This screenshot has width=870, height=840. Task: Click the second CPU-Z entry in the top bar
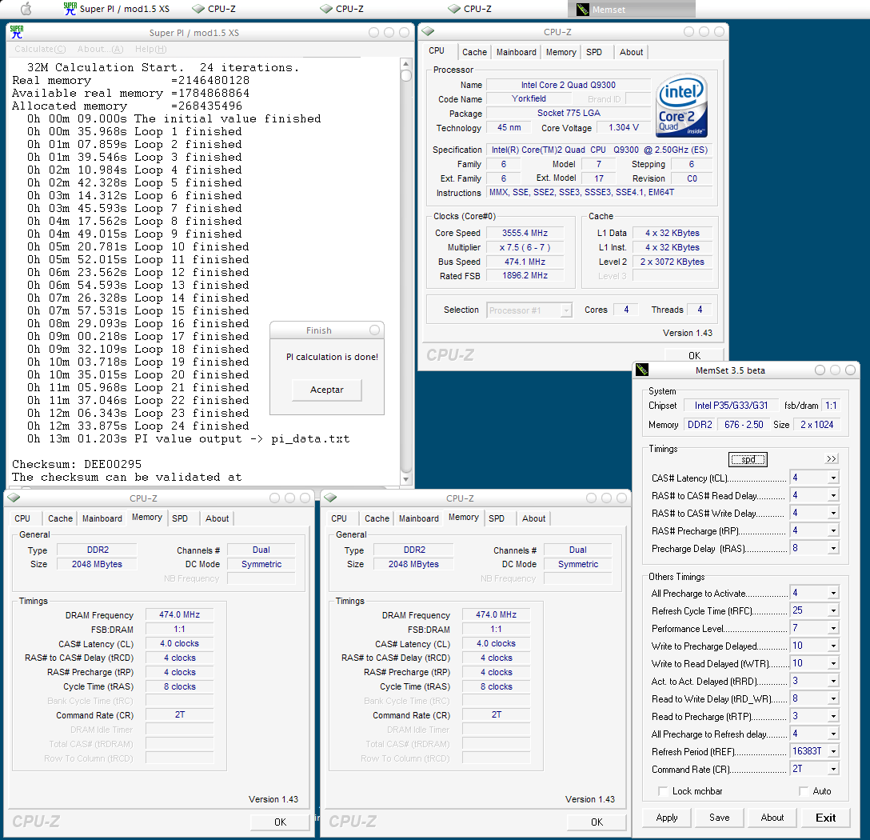pos(341,9)
